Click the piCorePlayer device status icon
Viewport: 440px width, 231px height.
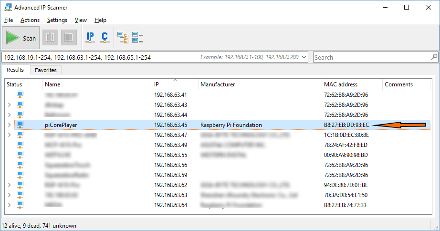20,125
